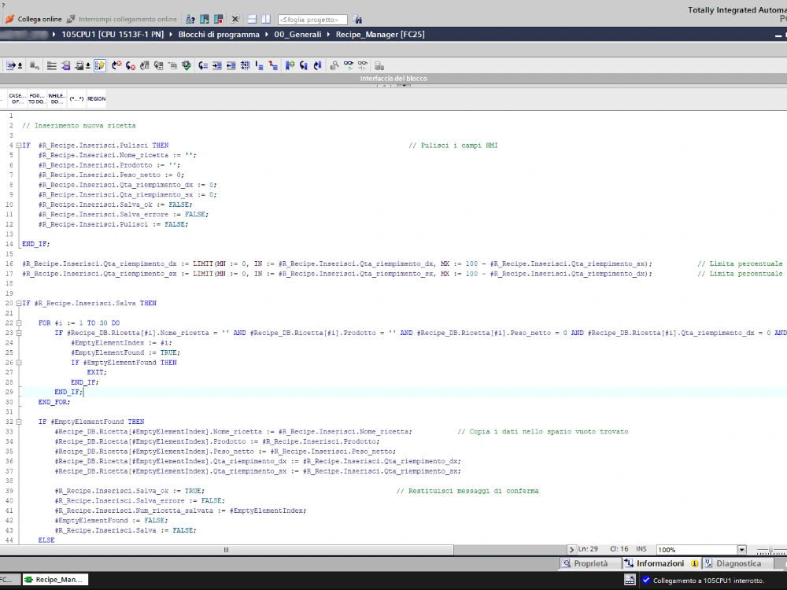Select Recipe_Manager [FC25] in breadcrumb
The image size is (787, 590).
380,35
